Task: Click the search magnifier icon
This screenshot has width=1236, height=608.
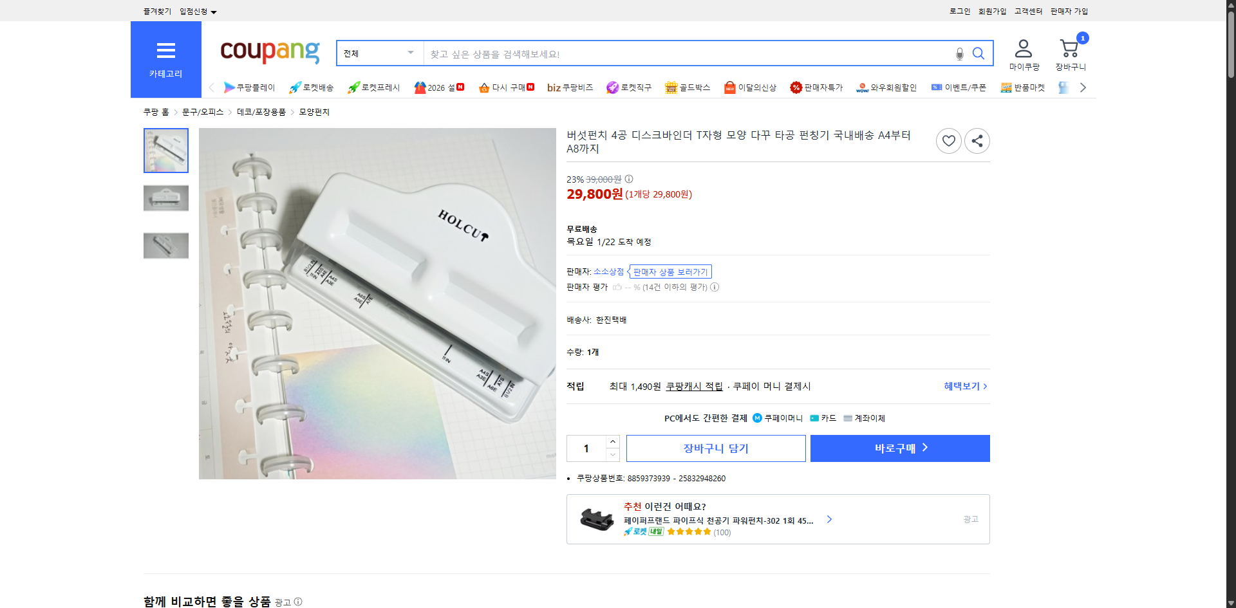Action: click(979, 53)
